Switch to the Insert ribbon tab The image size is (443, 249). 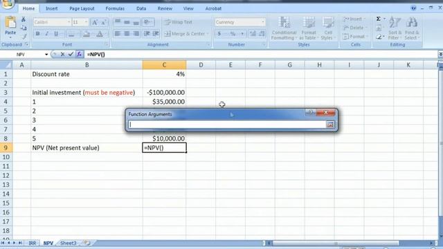tap(52, 8)
